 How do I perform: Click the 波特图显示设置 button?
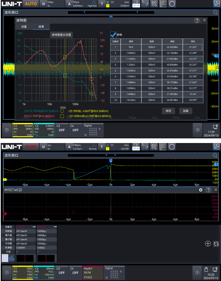[62, 35]
